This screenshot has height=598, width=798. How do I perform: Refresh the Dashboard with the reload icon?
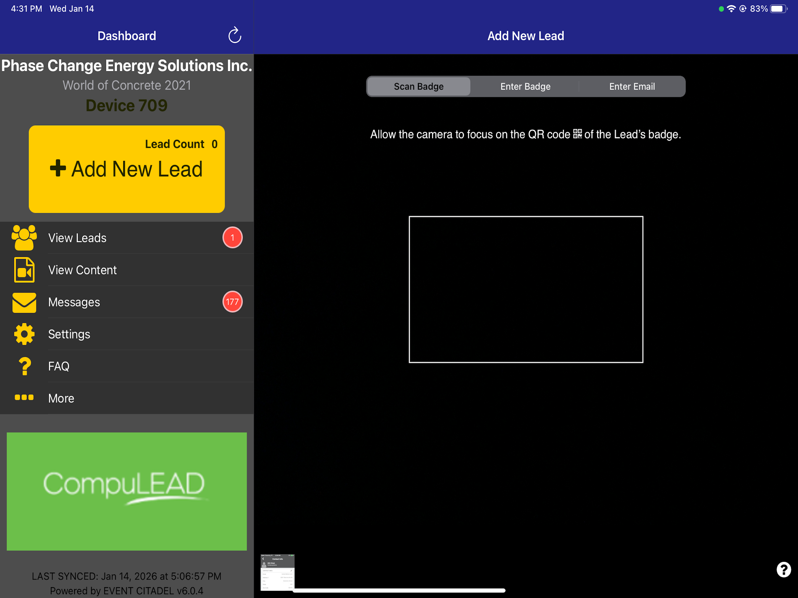click(235, 35)
